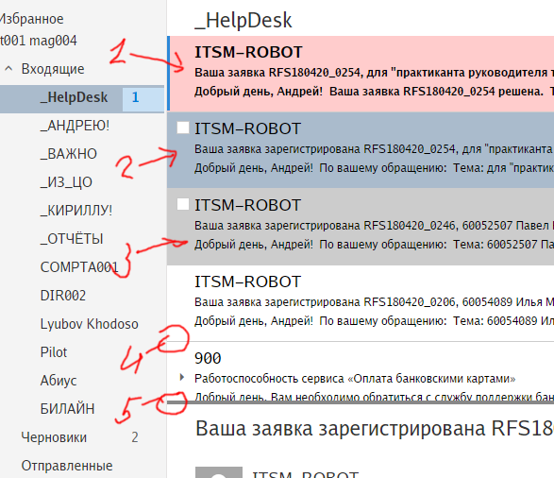554x478 pixels.
Task: Select the DIR002 folder
Action: coord(63,296)
